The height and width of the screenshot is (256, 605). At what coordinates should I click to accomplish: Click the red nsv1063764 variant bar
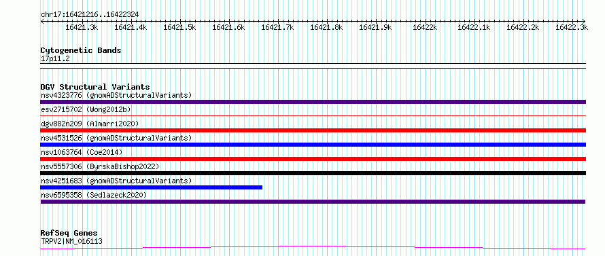pos(313,159)
